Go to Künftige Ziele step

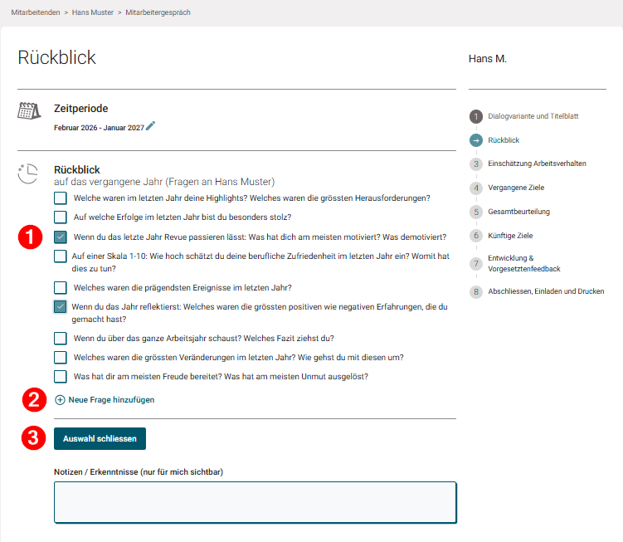pyautogui.click(x=510, y=236)
